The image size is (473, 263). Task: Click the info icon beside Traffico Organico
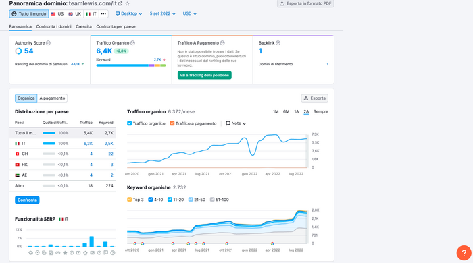tap(132, 43)
